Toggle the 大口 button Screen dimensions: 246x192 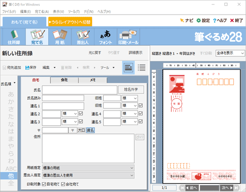point(82,130)
